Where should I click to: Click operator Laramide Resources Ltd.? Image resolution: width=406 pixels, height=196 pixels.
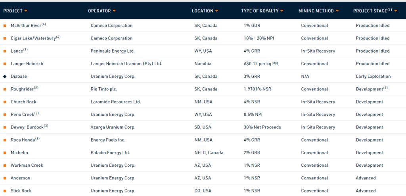[116, 102]
